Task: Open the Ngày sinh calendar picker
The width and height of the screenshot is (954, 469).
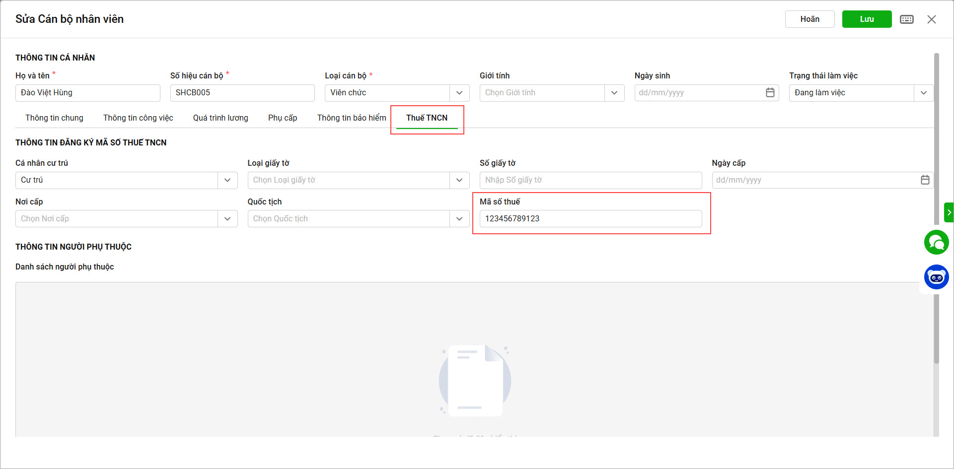Action: pyautogui.click(x=770, y=93)
